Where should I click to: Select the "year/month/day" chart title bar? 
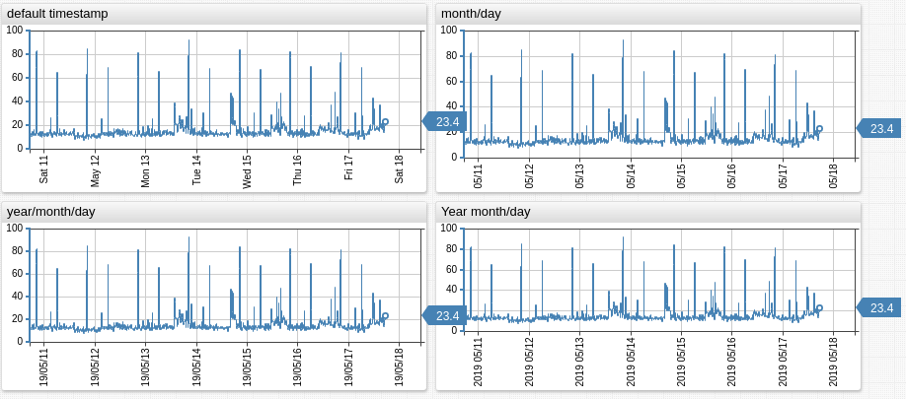click(x=214, y=211)
